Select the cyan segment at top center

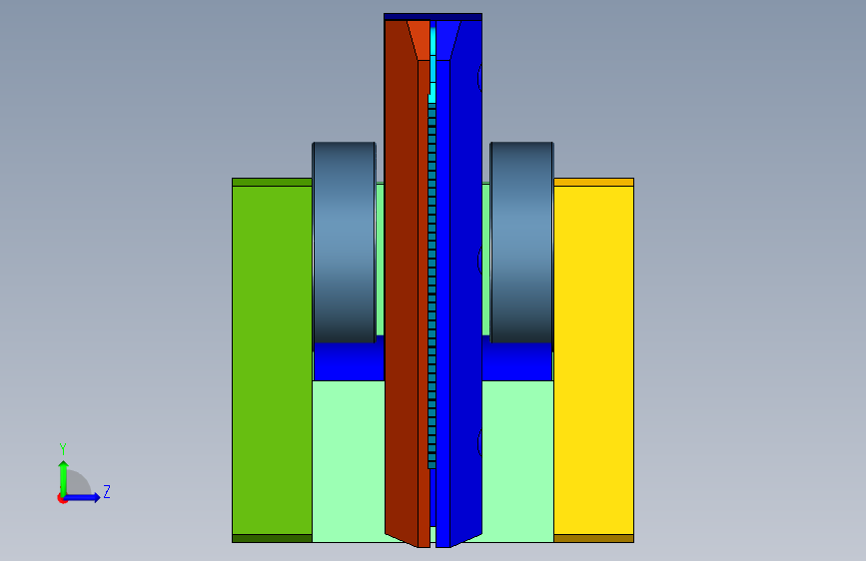433,64
